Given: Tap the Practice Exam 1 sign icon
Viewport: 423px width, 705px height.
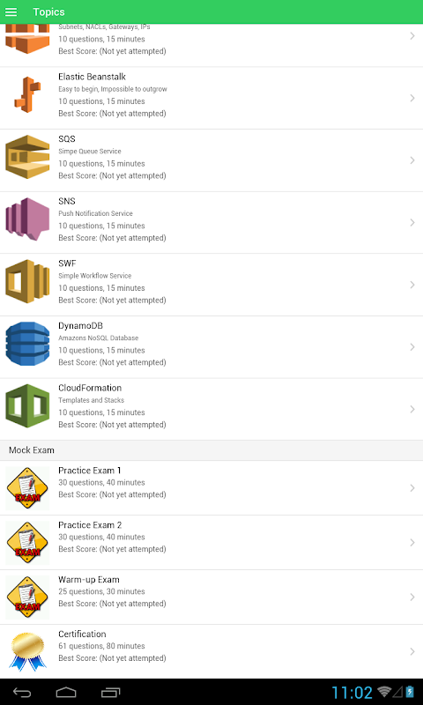Looking at the screenshot, I should [x=27, y=488].
